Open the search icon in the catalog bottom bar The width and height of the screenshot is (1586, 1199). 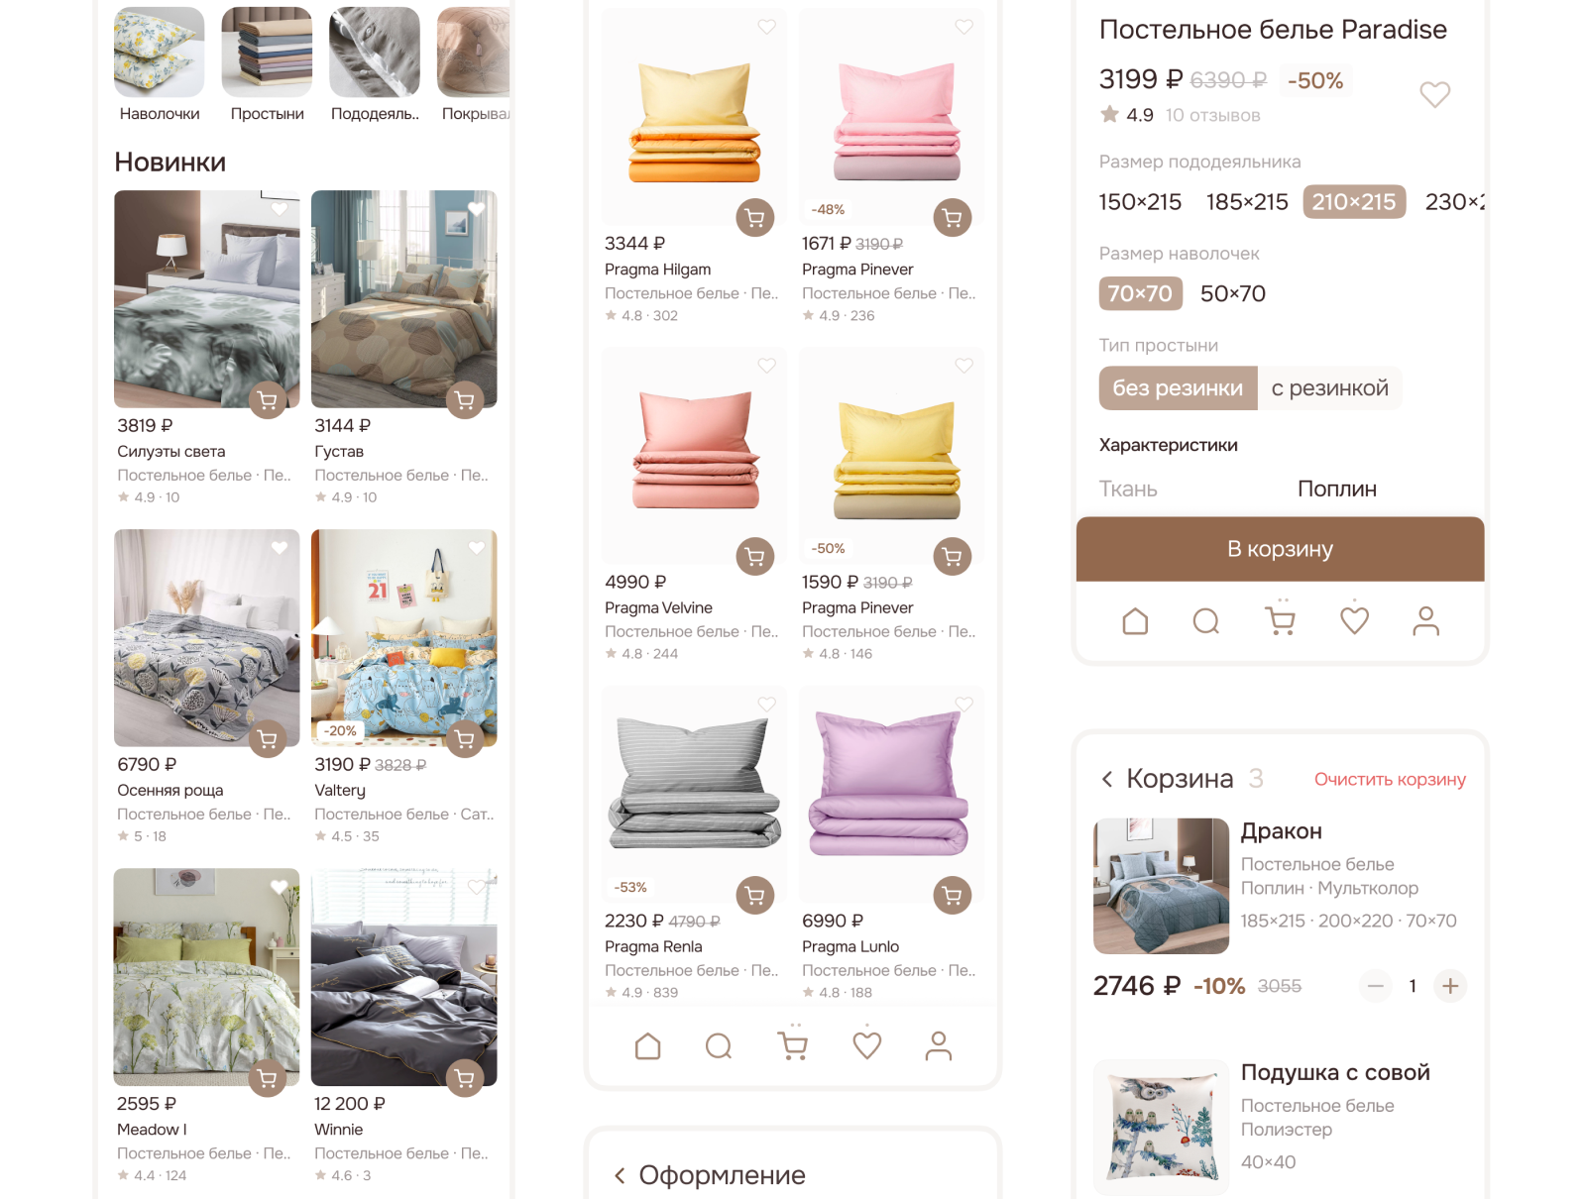click(x=719, y=1046)
